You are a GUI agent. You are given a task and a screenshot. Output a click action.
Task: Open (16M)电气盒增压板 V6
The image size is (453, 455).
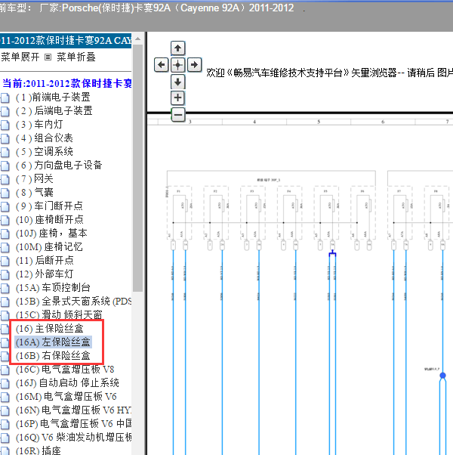pyautogui.click(x=66, y=397)
